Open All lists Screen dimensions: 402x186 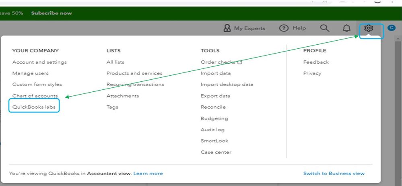tap(115, 62)
